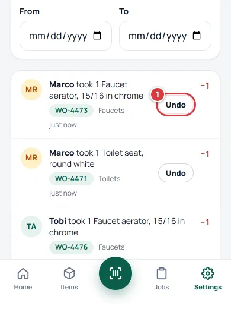
Task: Open work order WO-4476 tag
Action: [71, 247]
